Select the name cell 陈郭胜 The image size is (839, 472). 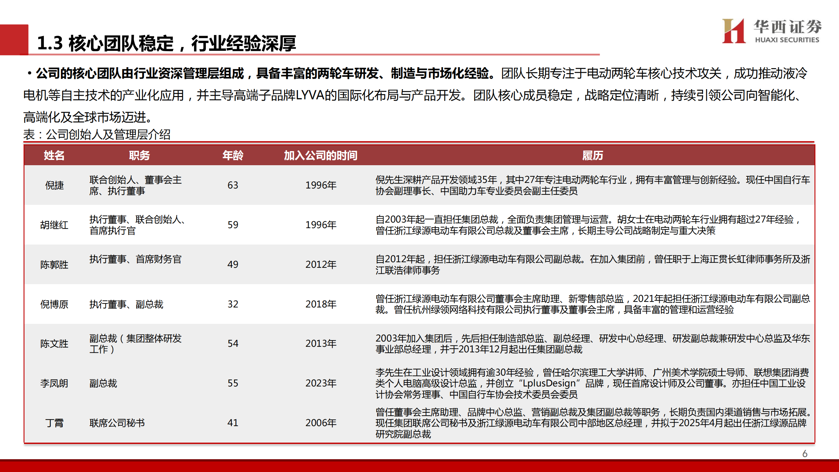pyautogui.click(x=54, y=265)
